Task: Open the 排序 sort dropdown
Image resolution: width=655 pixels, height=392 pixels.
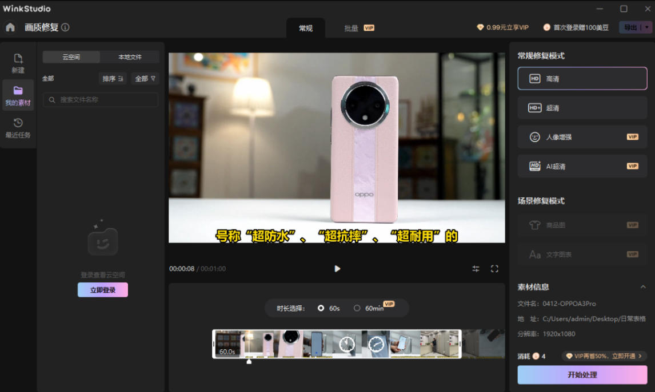Action: (113, 79)
